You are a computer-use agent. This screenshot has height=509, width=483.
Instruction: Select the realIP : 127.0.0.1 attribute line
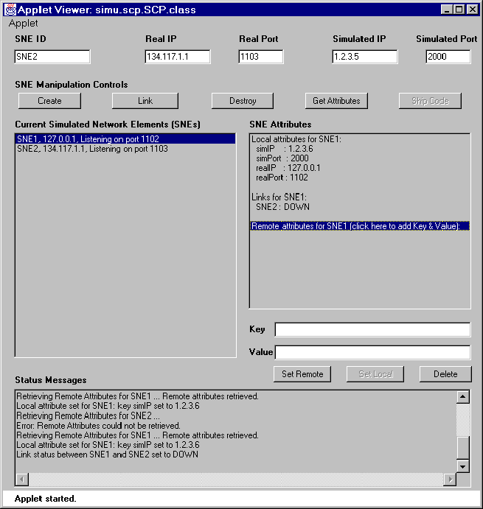288,168
